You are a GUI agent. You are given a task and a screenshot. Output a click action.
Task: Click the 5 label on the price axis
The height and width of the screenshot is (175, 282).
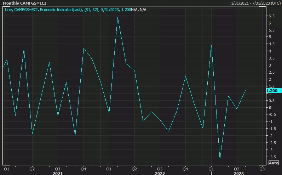[270, 37]
